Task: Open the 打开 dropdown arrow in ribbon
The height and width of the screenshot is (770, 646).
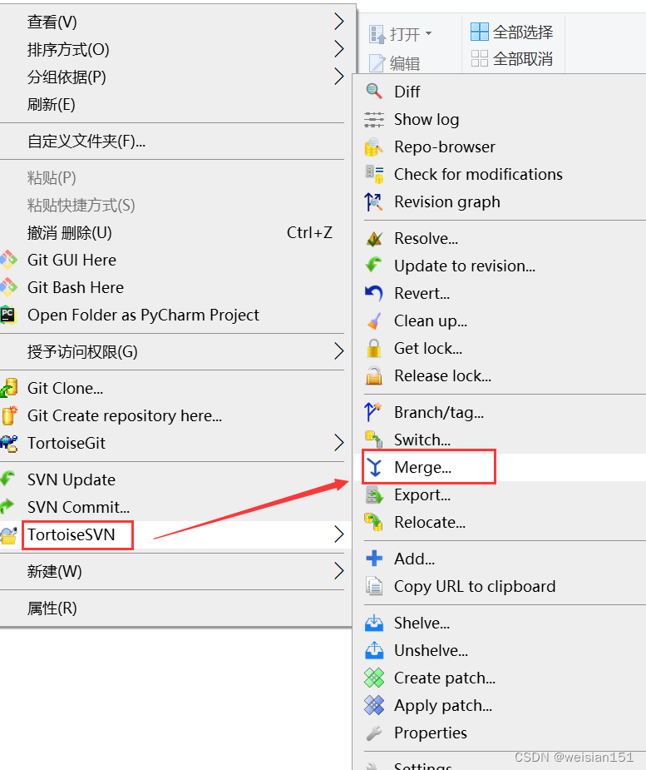Action: pos(428,33)
